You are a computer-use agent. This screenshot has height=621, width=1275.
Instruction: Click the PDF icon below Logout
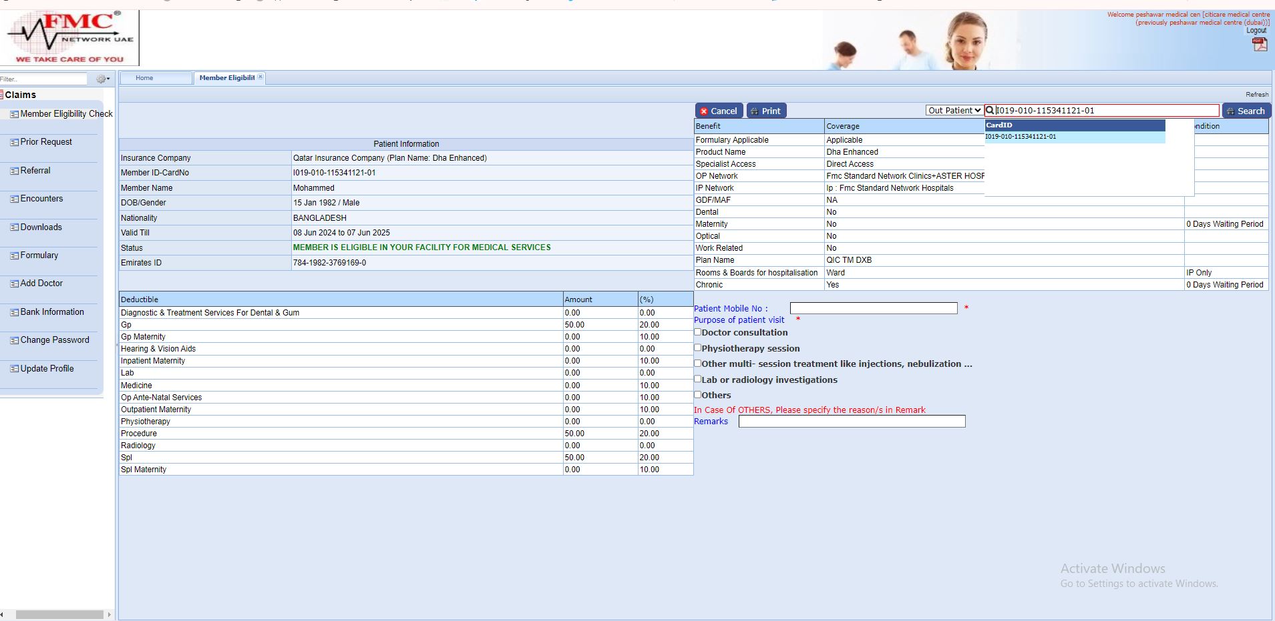(1259, 44)
